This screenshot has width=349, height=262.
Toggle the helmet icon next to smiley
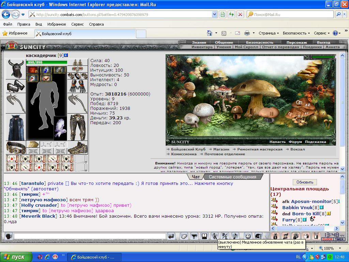[x=258, y=236]
